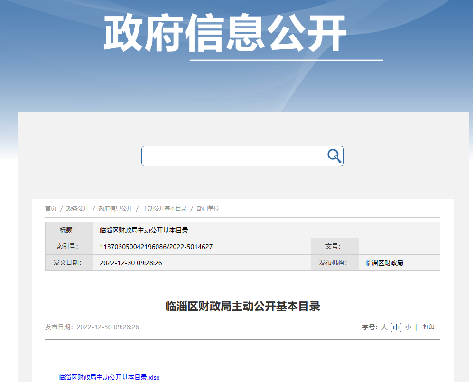Select 部门单位 in the breadcrumb
473x382 pixels.
point(208,209)
